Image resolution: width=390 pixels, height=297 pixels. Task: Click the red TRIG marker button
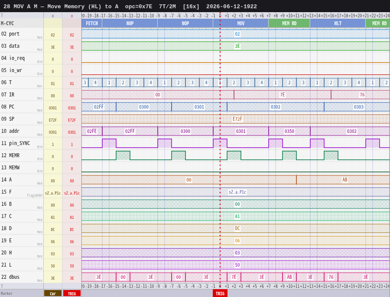point(72,294)
